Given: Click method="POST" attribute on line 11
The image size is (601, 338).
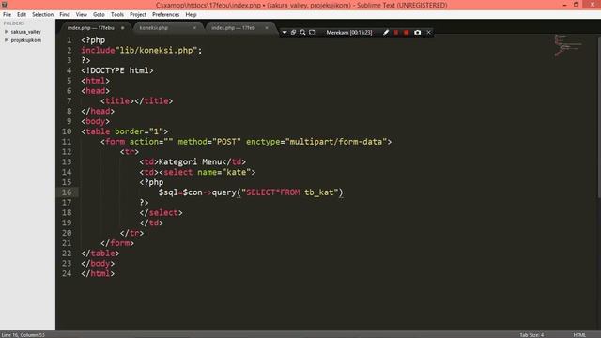Looking at the screenshot, I should (x=209, y=142).
